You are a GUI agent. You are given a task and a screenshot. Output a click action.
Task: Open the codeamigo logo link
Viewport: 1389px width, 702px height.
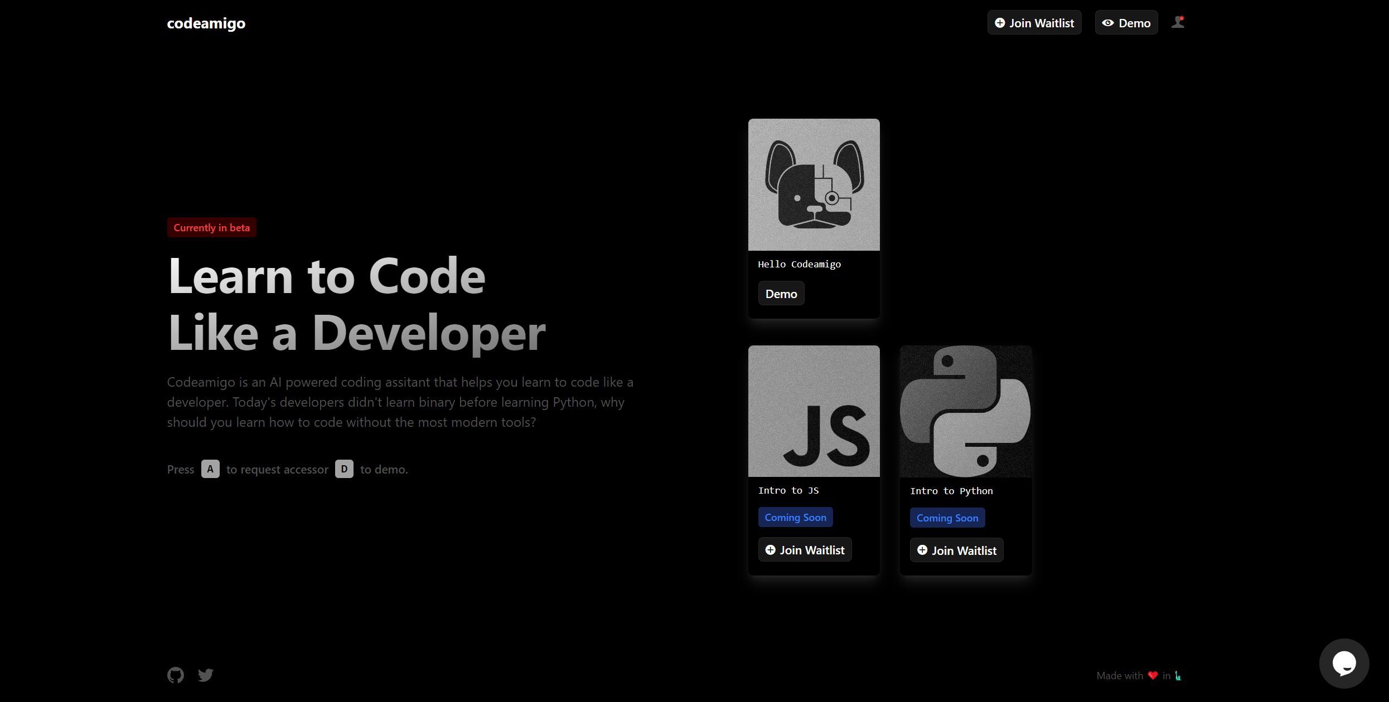pos(205,23)
